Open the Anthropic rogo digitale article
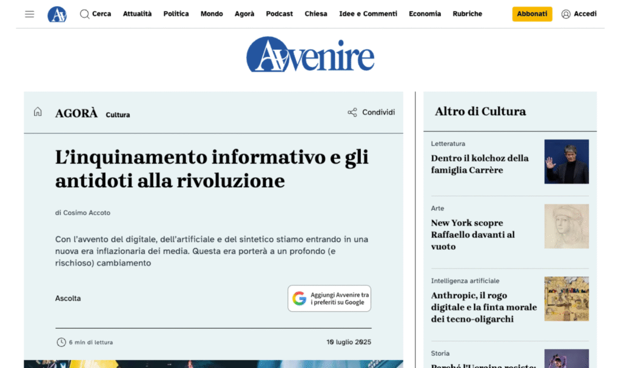 (483, 307)
